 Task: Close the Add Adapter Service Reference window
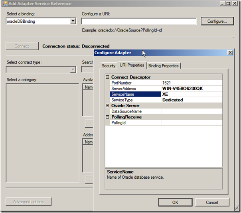pyautogui.click(x=235, y=3)
